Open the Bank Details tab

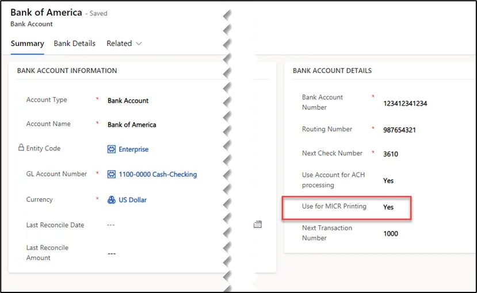pyautogui.click(x=75, y=44)
